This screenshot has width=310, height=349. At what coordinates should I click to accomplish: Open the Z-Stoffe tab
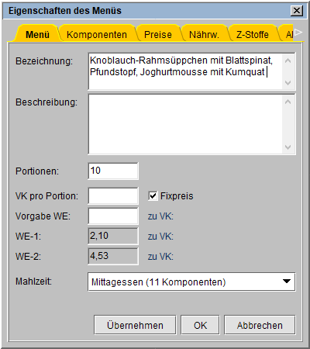point(253,34)
